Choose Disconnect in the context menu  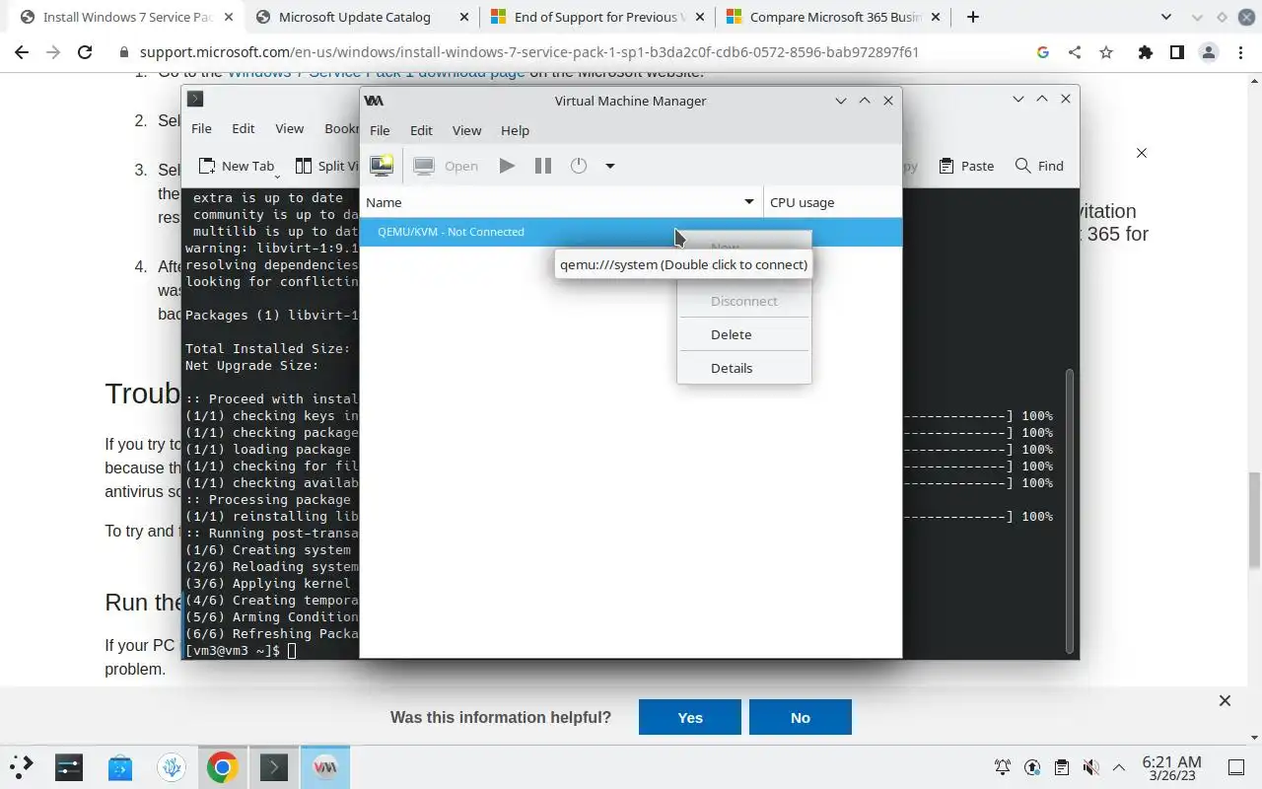click(743, 301)
